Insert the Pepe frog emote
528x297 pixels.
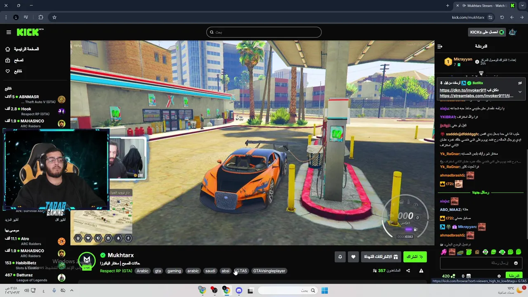[x=460, y=252]
